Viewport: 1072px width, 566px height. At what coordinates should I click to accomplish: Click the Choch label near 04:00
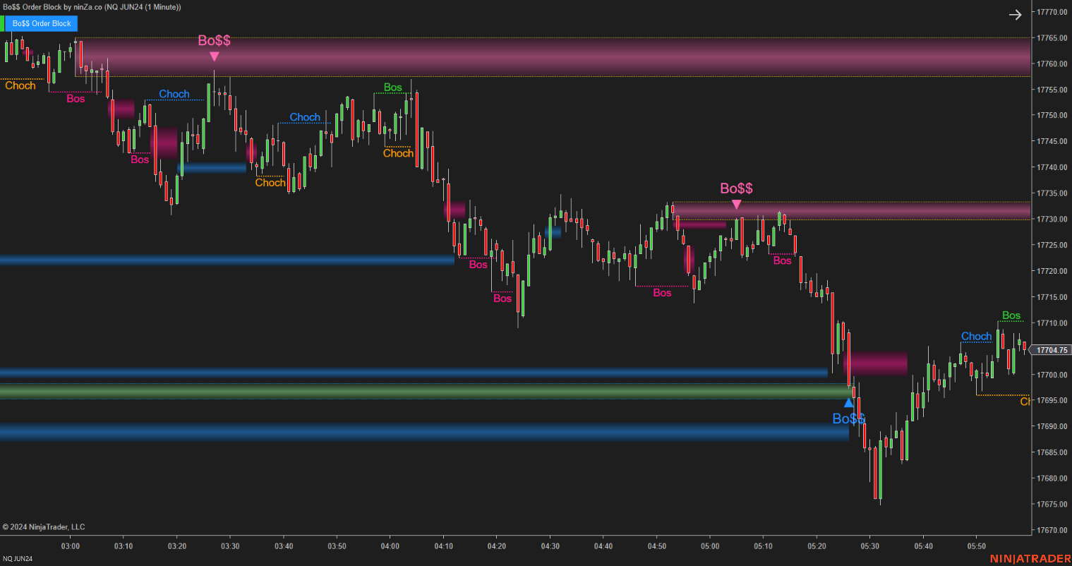[398, 153]
